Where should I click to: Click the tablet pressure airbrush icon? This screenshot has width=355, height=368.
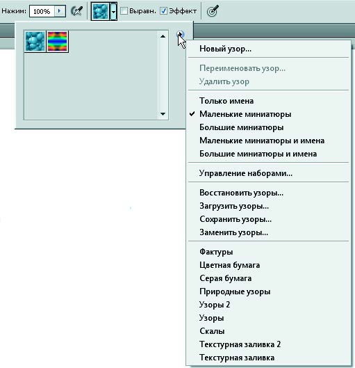77,11
